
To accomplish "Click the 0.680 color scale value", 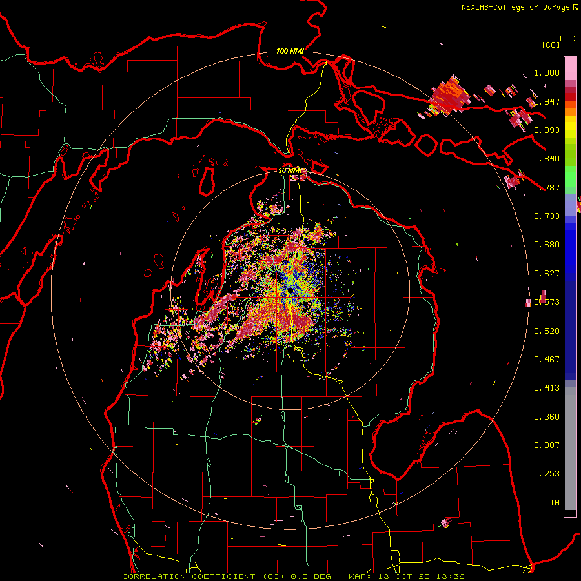I will (x=547, y=245).
